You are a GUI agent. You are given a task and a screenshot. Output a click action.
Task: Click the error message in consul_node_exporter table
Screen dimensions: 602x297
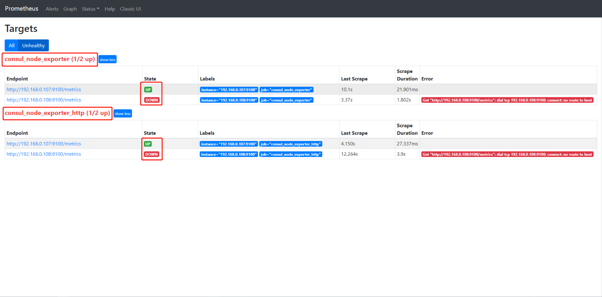tap(507, 100)
